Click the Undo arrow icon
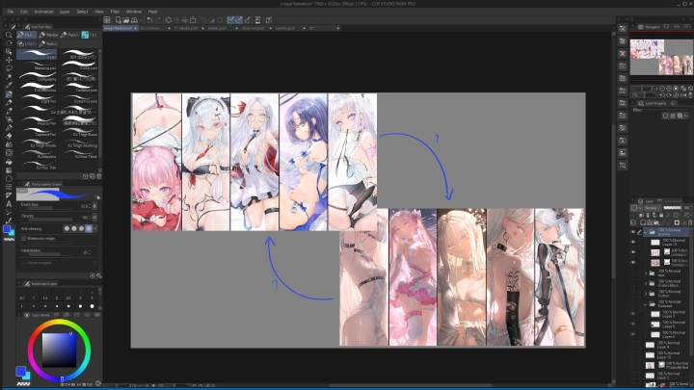 149,20
